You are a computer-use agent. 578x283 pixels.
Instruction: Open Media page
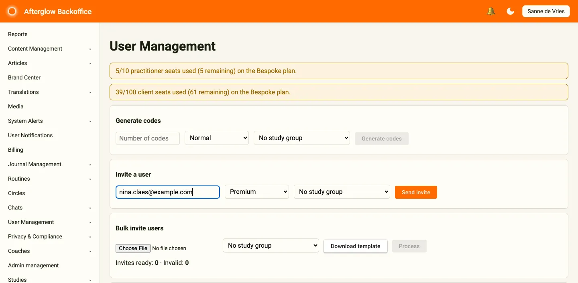pos(16,106)
